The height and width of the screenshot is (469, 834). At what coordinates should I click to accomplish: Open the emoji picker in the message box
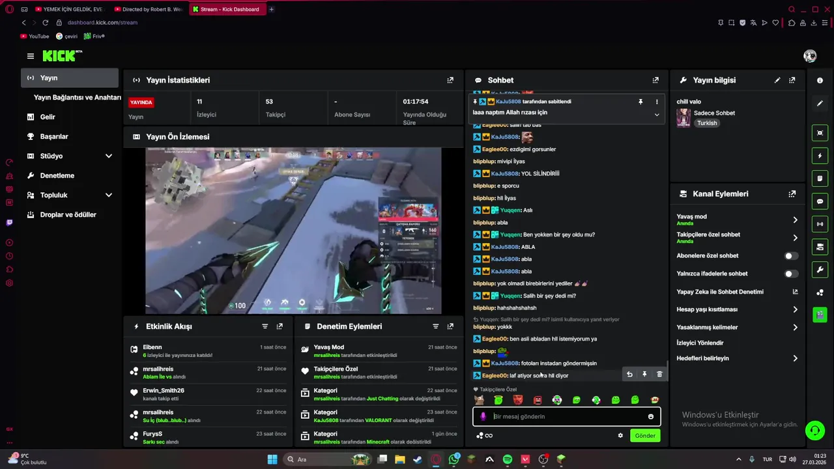click(651, 417)
